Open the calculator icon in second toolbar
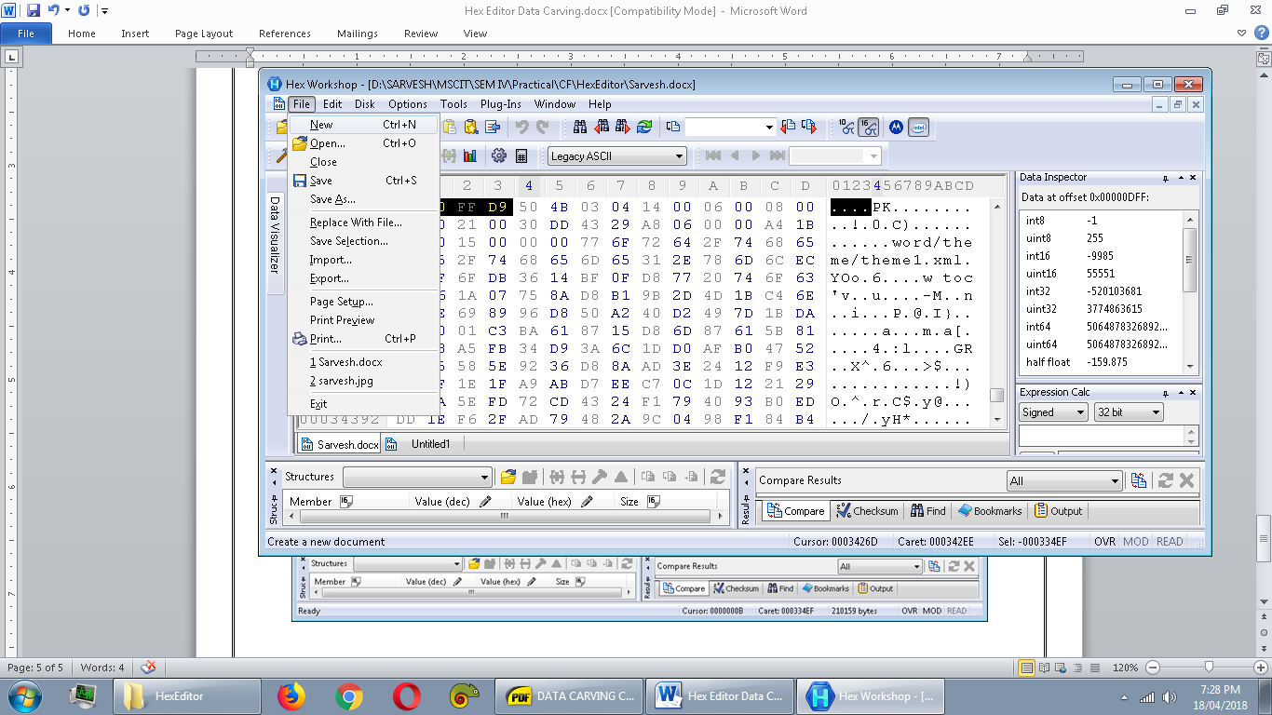This screenshot has height=715, width=1272. [x=521, y=155]
